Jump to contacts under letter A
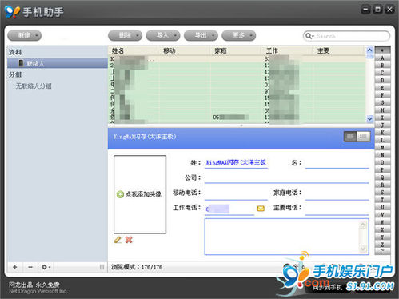This screenshot has height=299, width=399. click(382, 58)
